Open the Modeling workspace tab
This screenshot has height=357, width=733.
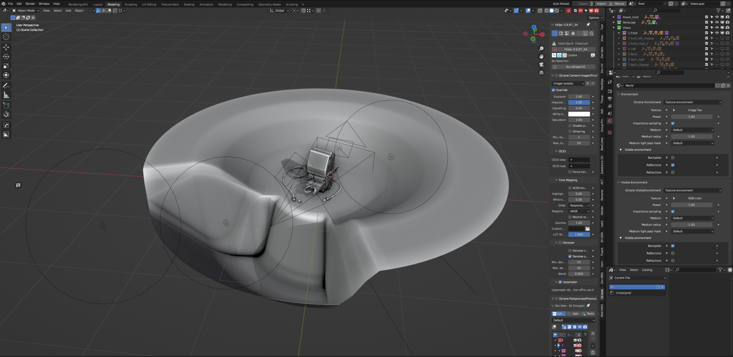tap(114, 4)
